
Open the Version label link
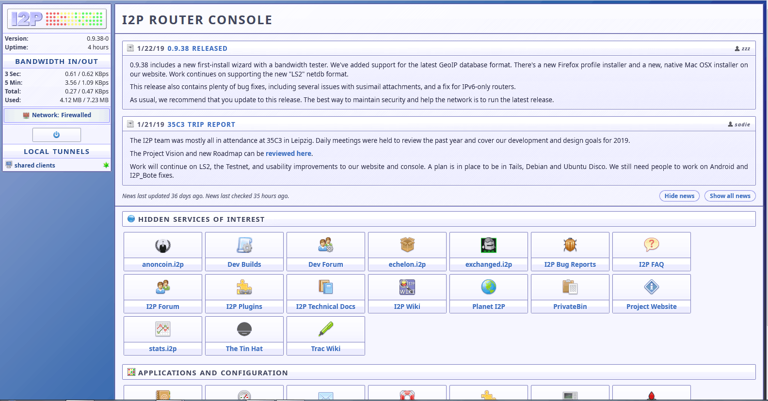coord(16,39)
